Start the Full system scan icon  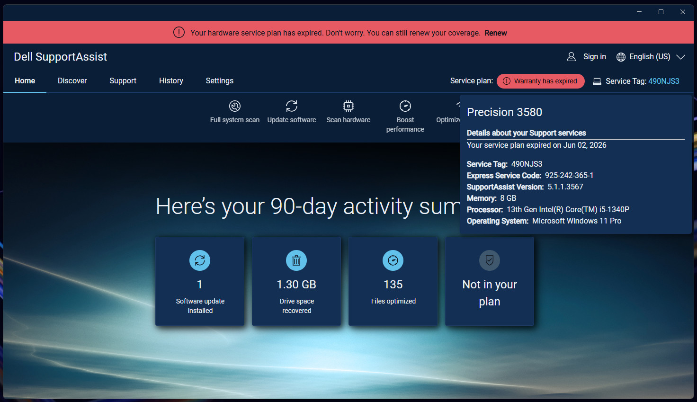click(x=235, y=106)
